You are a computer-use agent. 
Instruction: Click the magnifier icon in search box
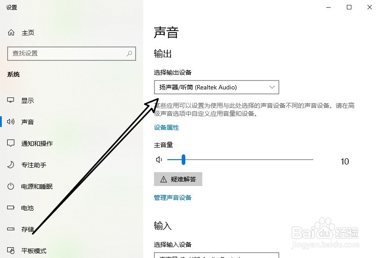[x=129, y=53]
